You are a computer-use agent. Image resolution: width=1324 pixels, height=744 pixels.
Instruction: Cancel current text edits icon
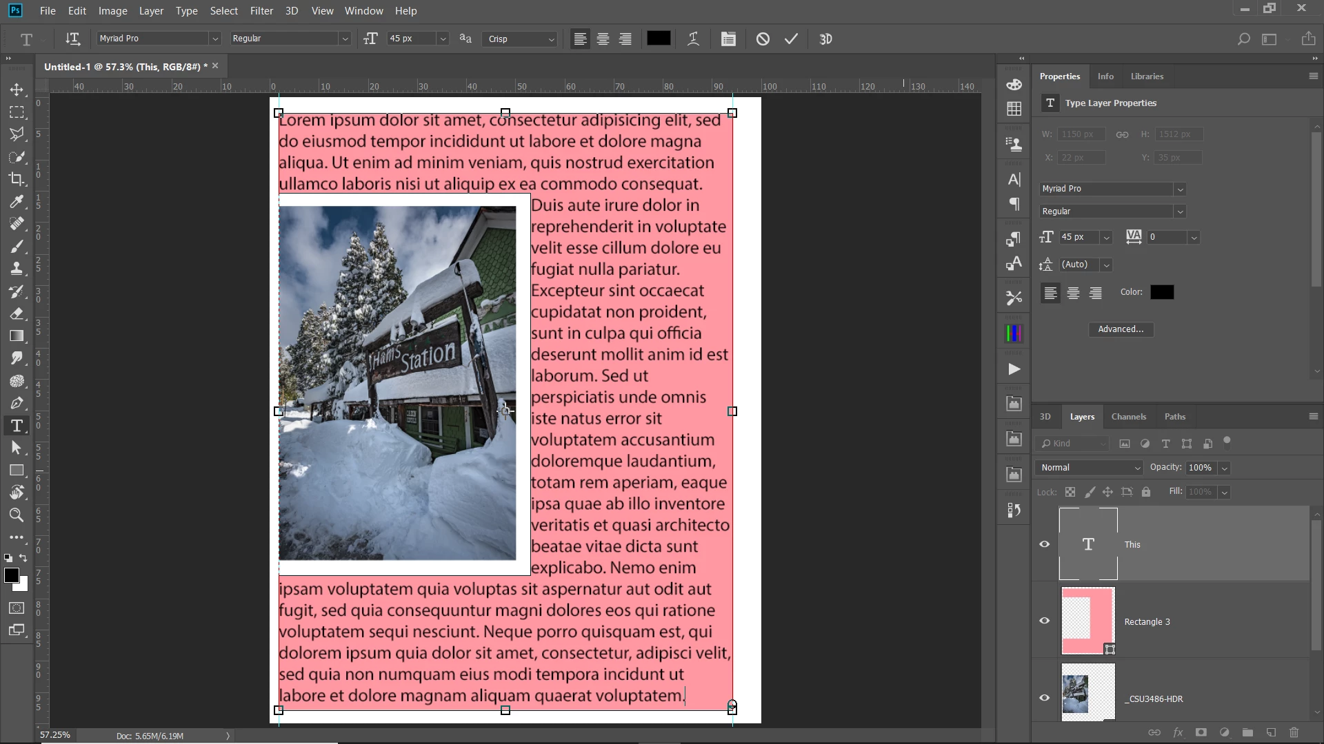(x=763, y=39)
